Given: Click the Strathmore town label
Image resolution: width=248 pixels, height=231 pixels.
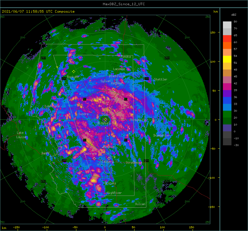Looking at the screenshot, I should click(x=134, y=163).
